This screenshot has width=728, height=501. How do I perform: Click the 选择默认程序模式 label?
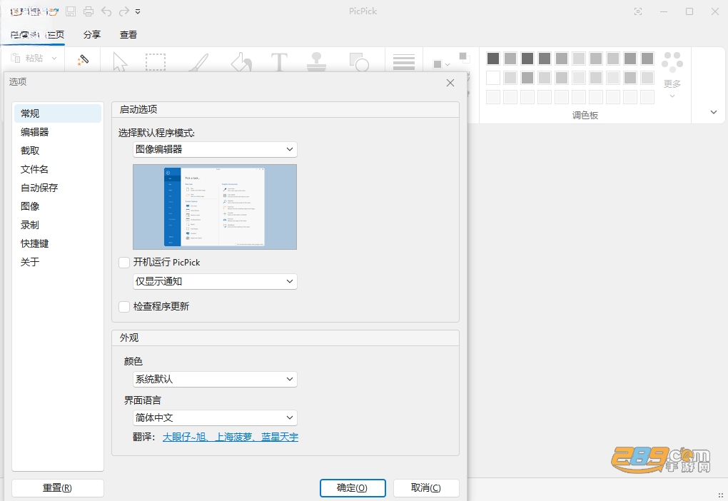[x=156, y=133]
